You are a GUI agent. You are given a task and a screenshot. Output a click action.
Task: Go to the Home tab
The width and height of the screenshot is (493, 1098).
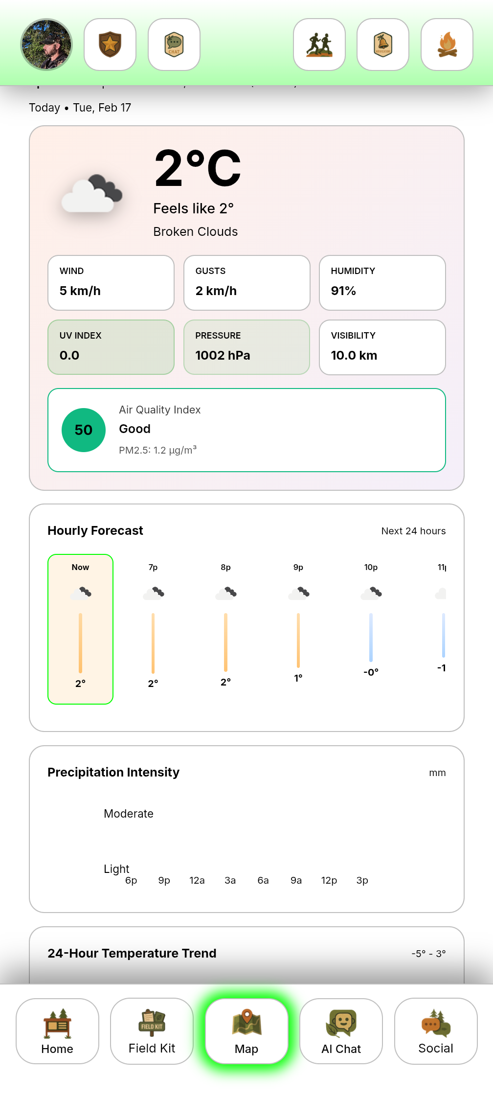click(x=57, y=1031)
